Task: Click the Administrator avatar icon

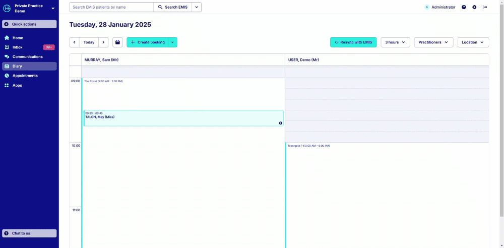Action: click(x=427, y=7)
